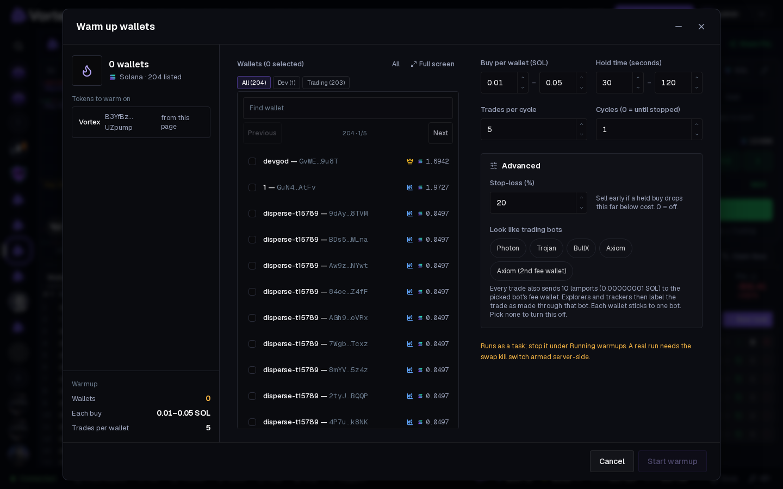Image resolution: width=783 pixels, height=489 pixels.
Task: Switch to the Trading (203) wallet tab
Action: 326,83
